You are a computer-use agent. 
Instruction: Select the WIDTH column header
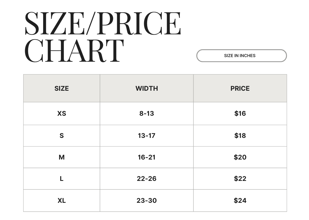click(x=147, y=88)
